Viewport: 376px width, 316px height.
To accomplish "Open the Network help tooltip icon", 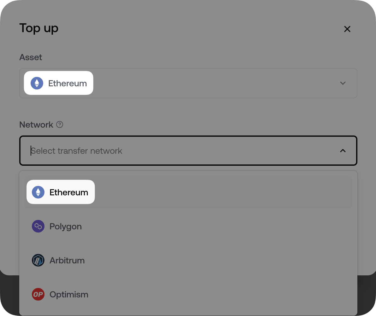I will click(x=60, y=125).
